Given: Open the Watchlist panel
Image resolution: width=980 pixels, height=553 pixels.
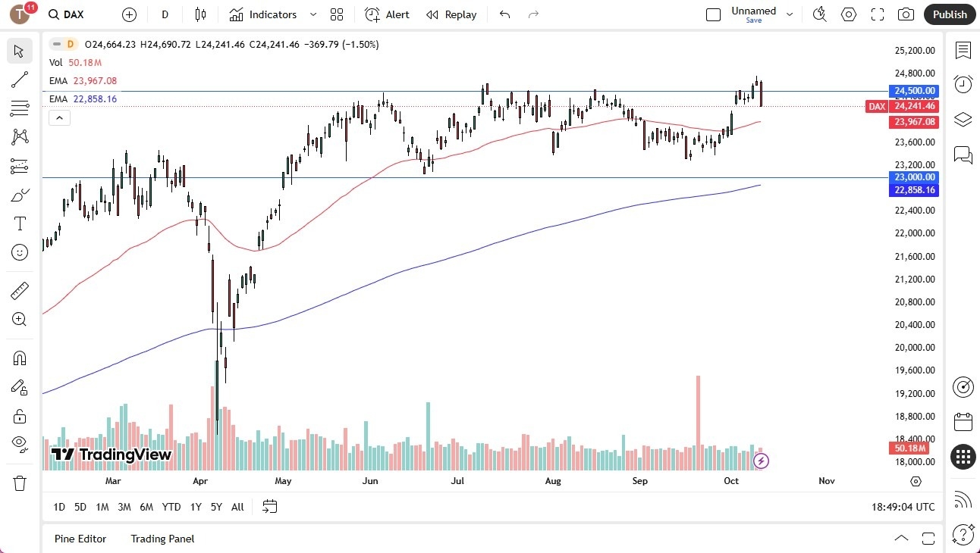Looking at the screenshot, I should [963, 51].
